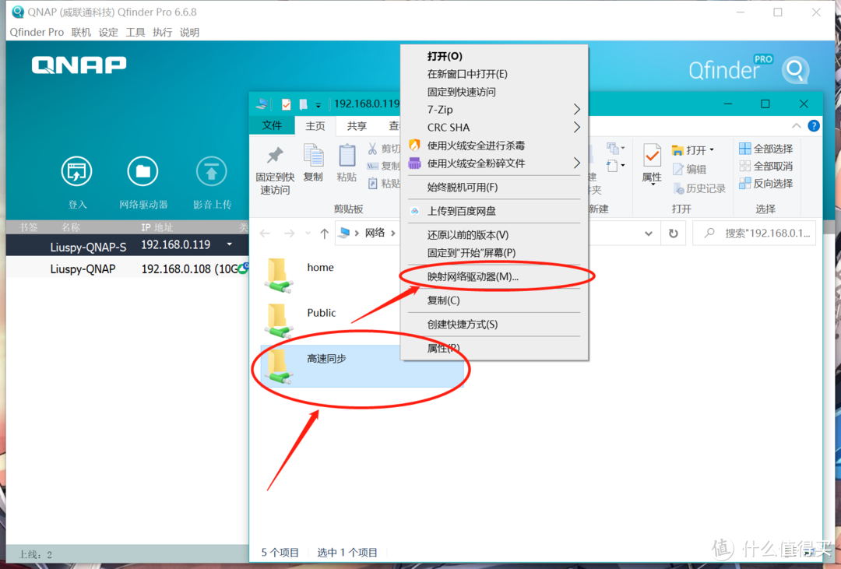Open the 网络驱动器 icon in Qfinder Pro

[143, 171]
